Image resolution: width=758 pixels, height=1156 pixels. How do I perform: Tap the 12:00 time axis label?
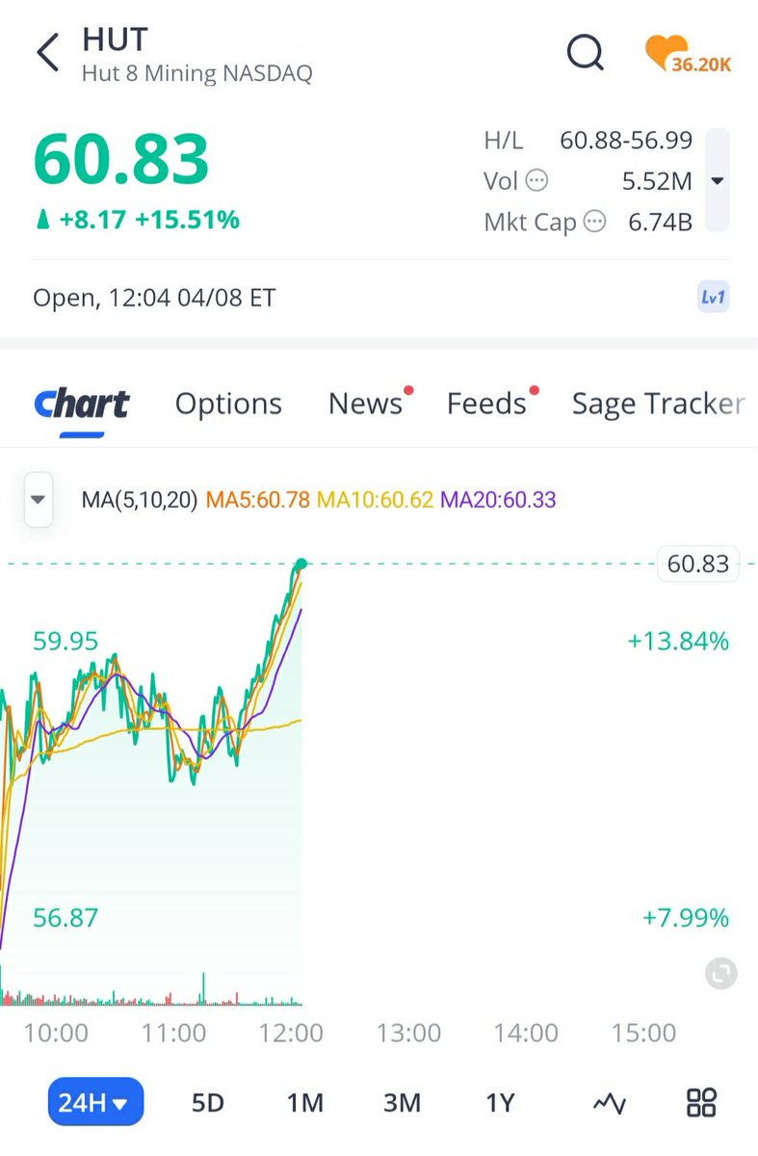(x=291, y=1033)
